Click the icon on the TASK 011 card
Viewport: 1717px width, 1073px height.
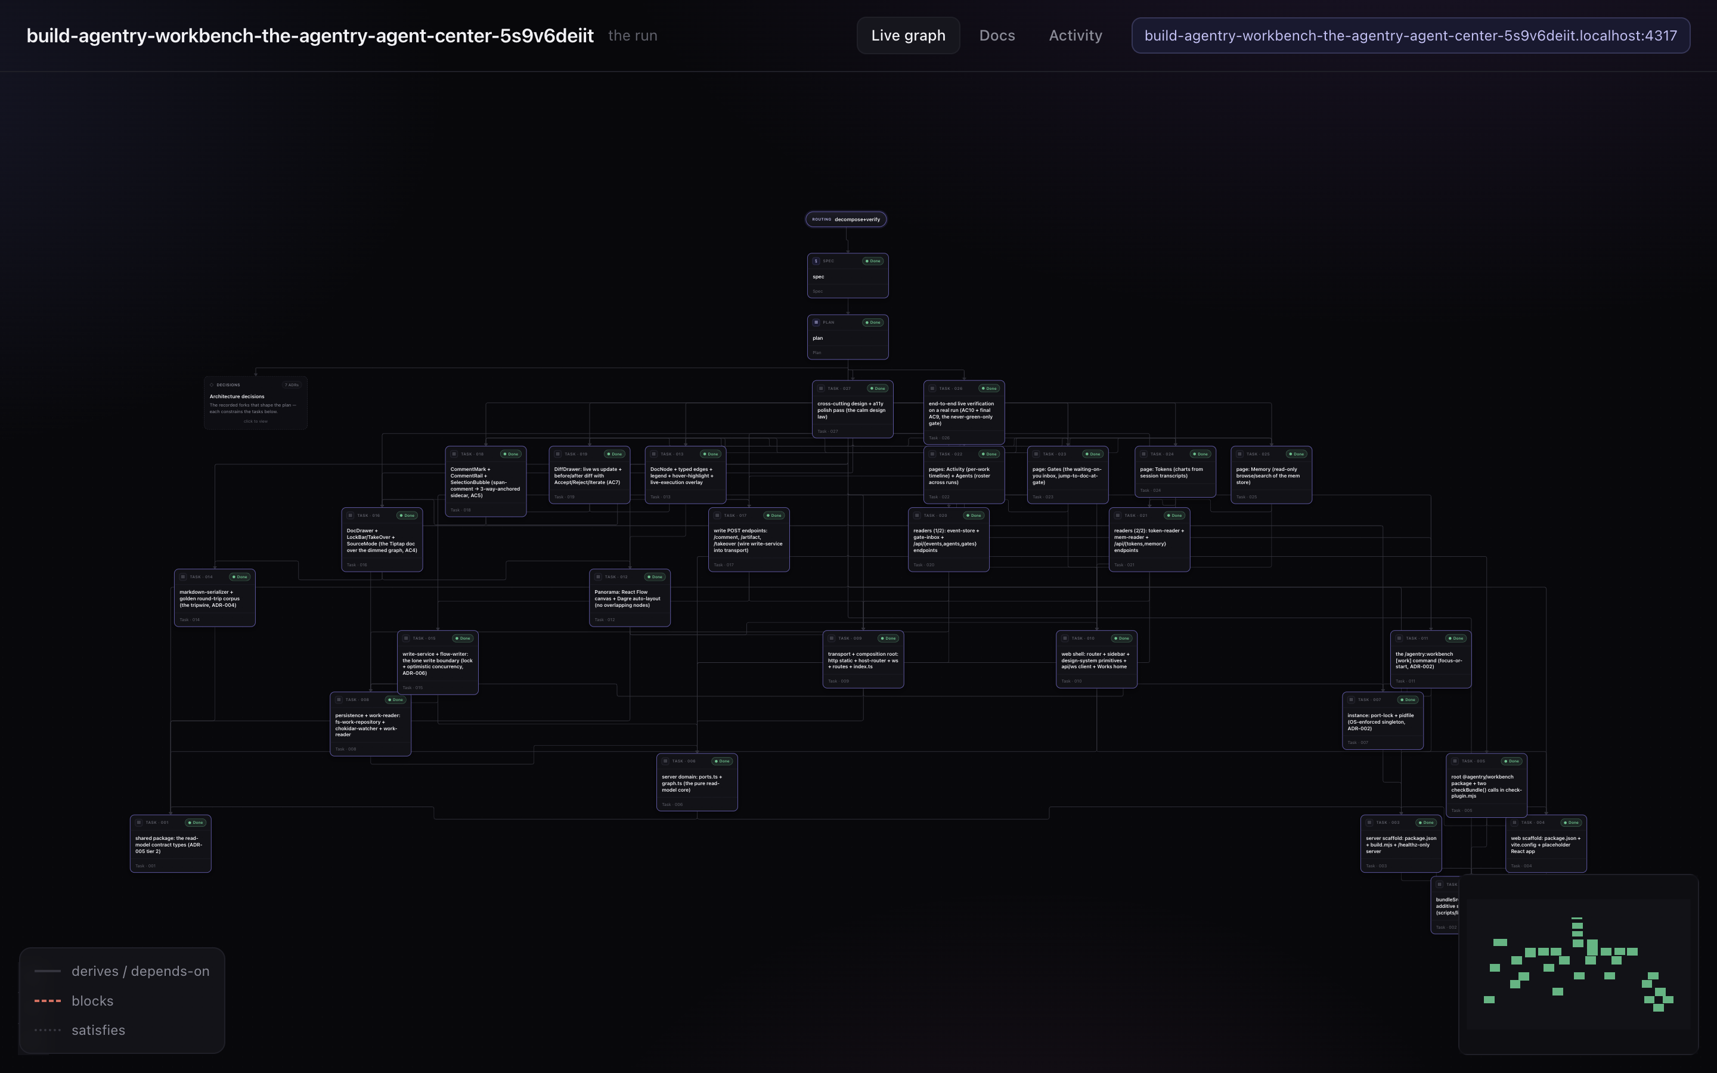click(x=1399, y=638)
